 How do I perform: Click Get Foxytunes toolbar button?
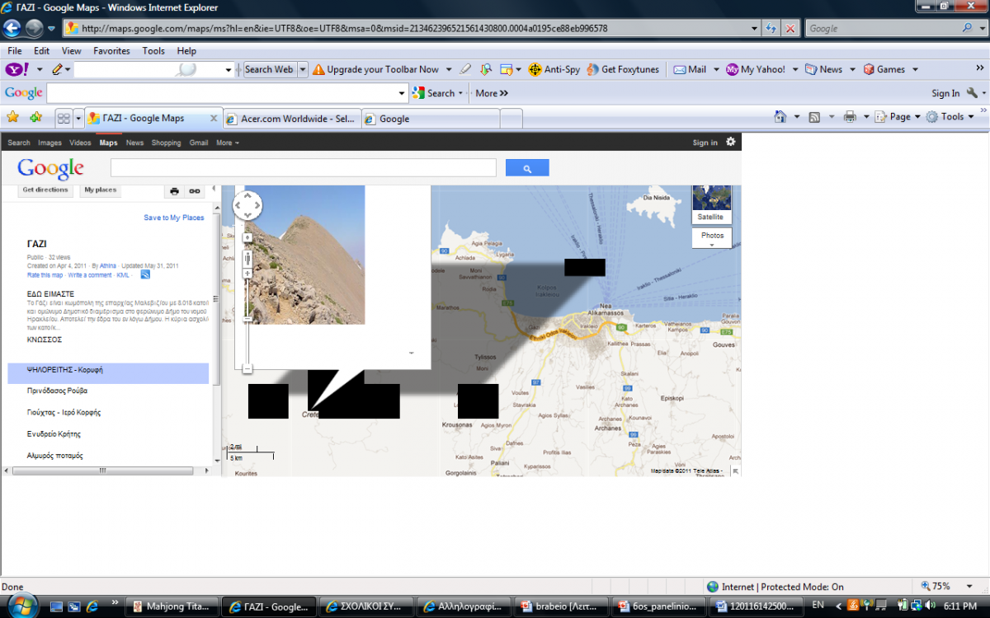click(x=623, y=69)
